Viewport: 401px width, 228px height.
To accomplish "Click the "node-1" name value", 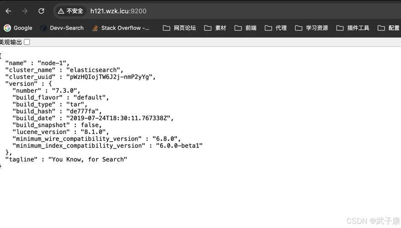I will click(52, 63).
